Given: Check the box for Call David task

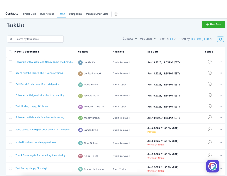Looking at the screenshot, I should pos(11,84).
